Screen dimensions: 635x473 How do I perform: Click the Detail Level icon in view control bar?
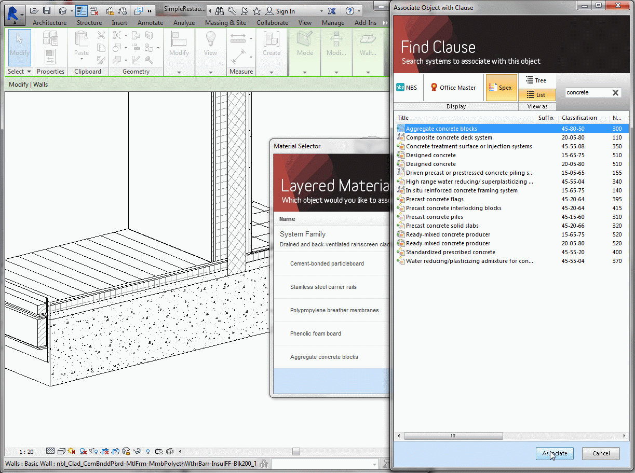(x=50, y=451)
